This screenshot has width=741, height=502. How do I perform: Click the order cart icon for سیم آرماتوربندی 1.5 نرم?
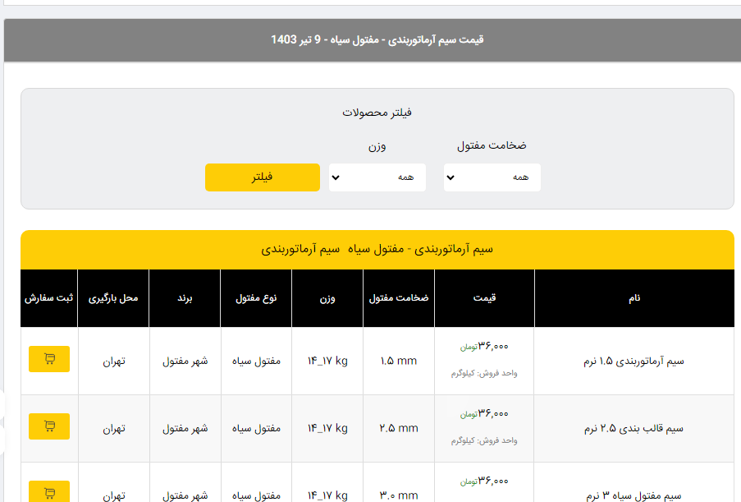pyautogui.click(x=49, y=359)
